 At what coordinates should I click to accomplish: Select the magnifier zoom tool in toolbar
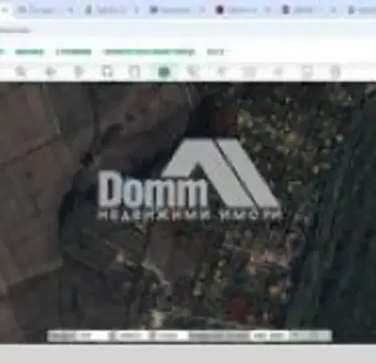[21, 72]
